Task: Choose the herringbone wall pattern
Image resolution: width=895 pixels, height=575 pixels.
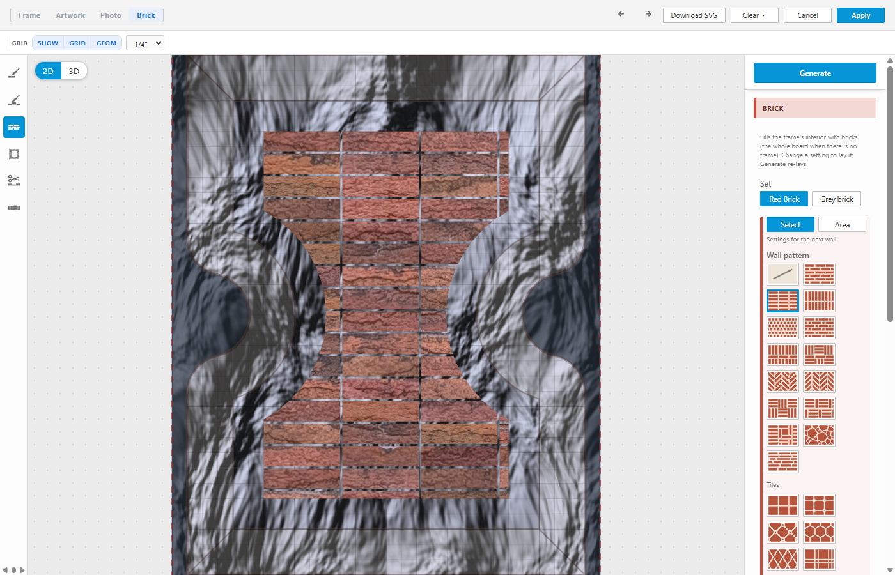Action: point(782,381)
